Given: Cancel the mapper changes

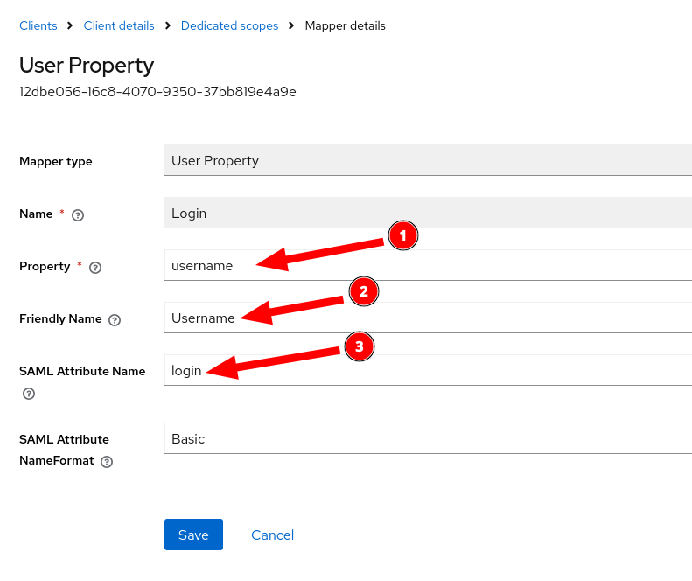Looking at the screenshot, I should point(272,535).
